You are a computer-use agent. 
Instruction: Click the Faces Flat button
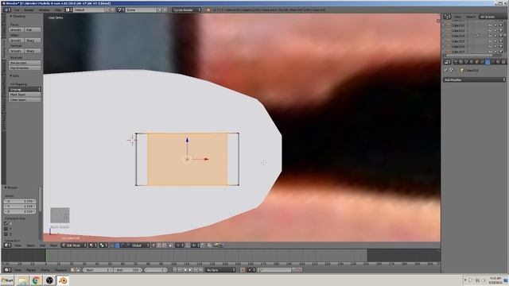point(32,30)
